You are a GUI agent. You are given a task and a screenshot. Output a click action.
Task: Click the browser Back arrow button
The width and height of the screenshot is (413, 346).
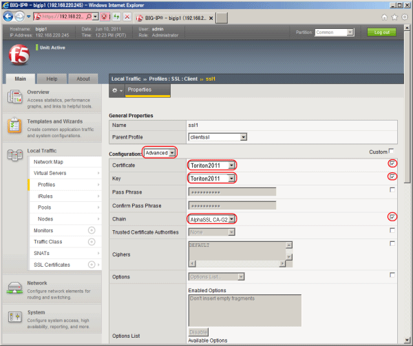[x=8, y=17]
